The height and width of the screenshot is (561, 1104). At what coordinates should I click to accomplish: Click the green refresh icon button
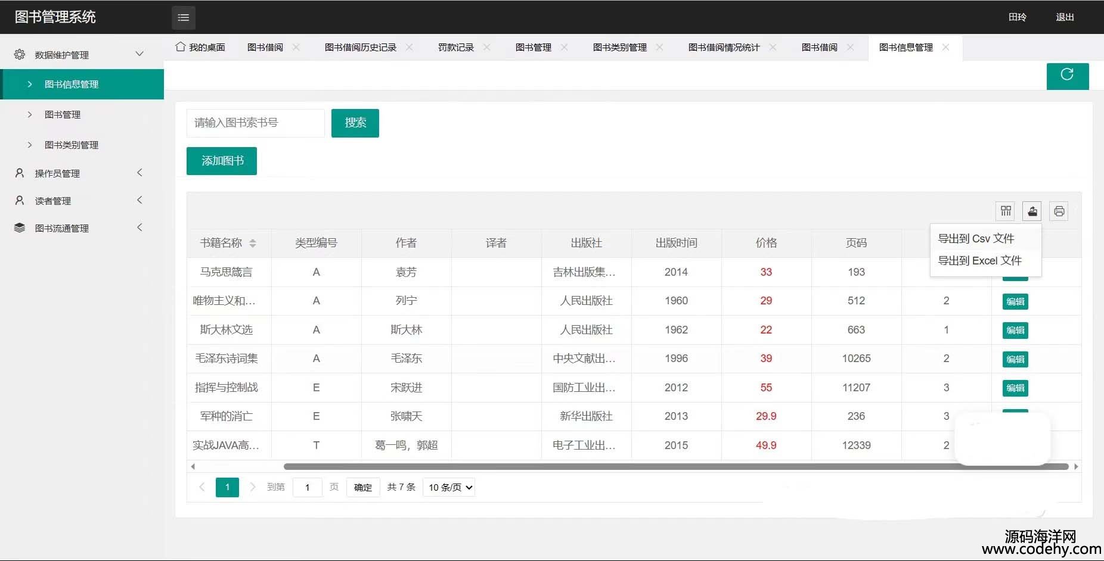coord(1067,76)
